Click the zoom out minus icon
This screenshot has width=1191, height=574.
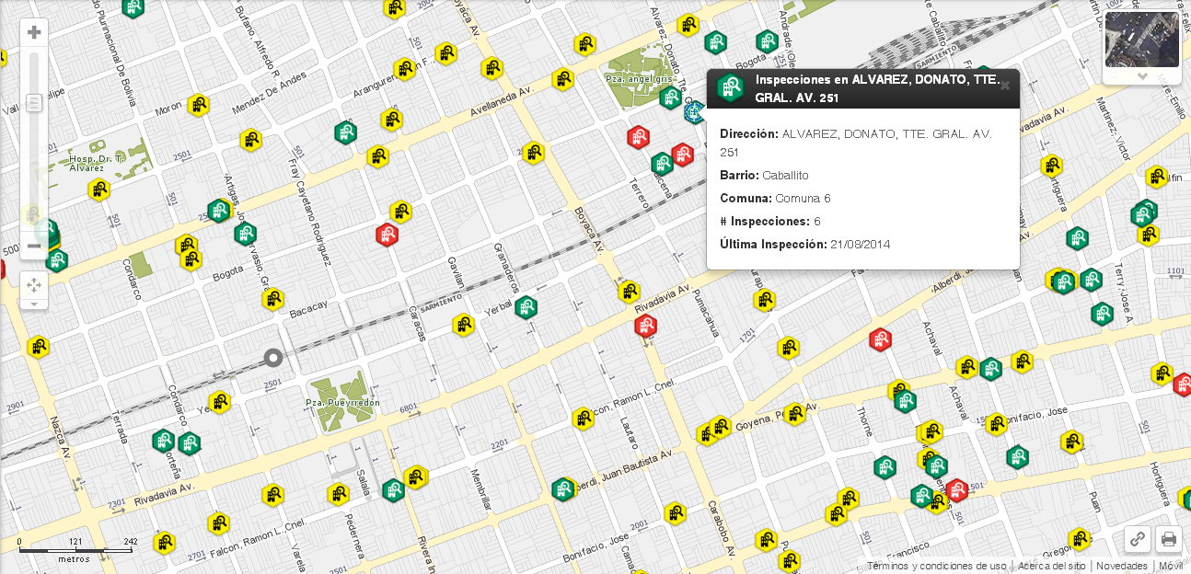tap(34, 247)
